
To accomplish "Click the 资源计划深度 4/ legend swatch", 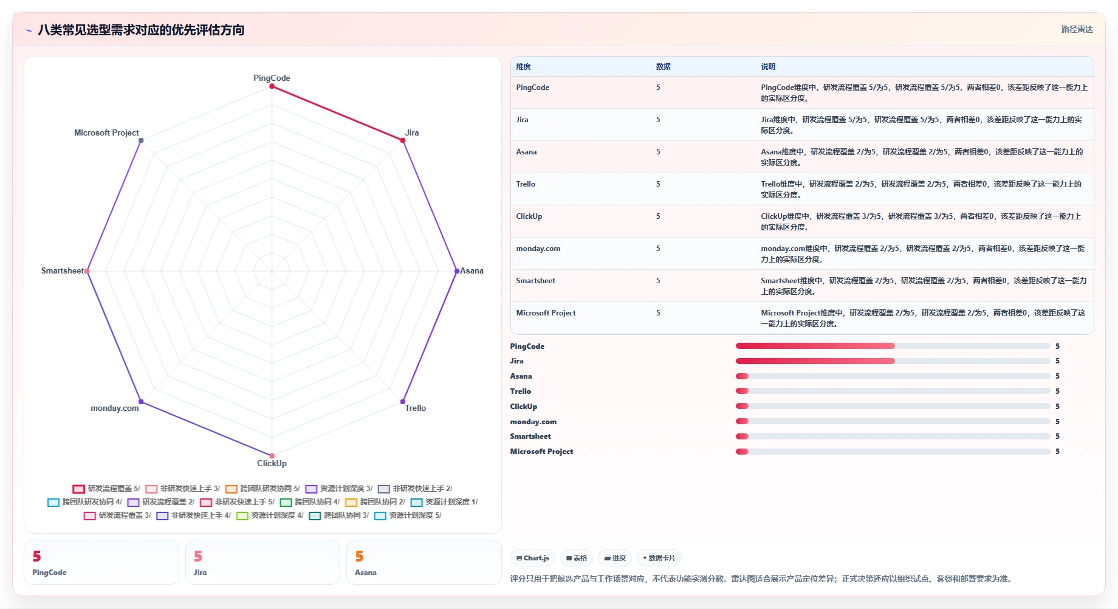I will pyautogui.click(x=242, y=515).
